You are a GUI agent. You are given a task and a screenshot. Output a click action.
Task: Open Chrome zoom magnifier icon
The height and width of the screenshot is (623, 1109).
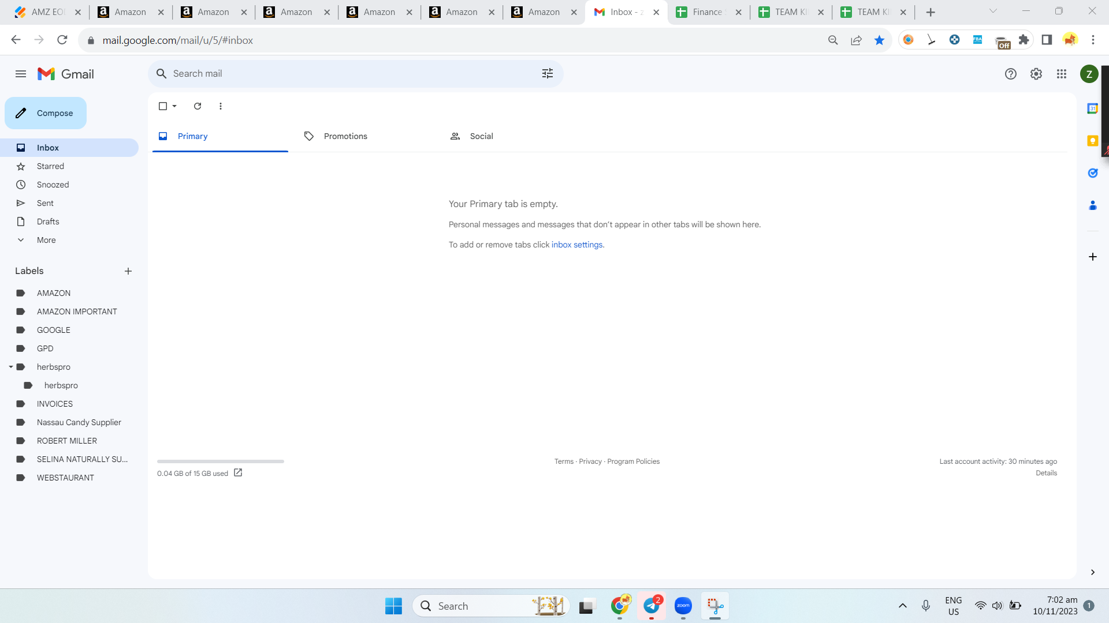pos(833,40)
